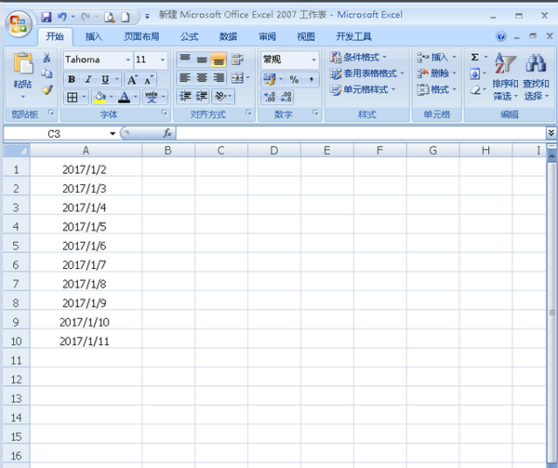Decrease the decimal places
Screen dimensions: 558x468
click(x=286, y=97)
